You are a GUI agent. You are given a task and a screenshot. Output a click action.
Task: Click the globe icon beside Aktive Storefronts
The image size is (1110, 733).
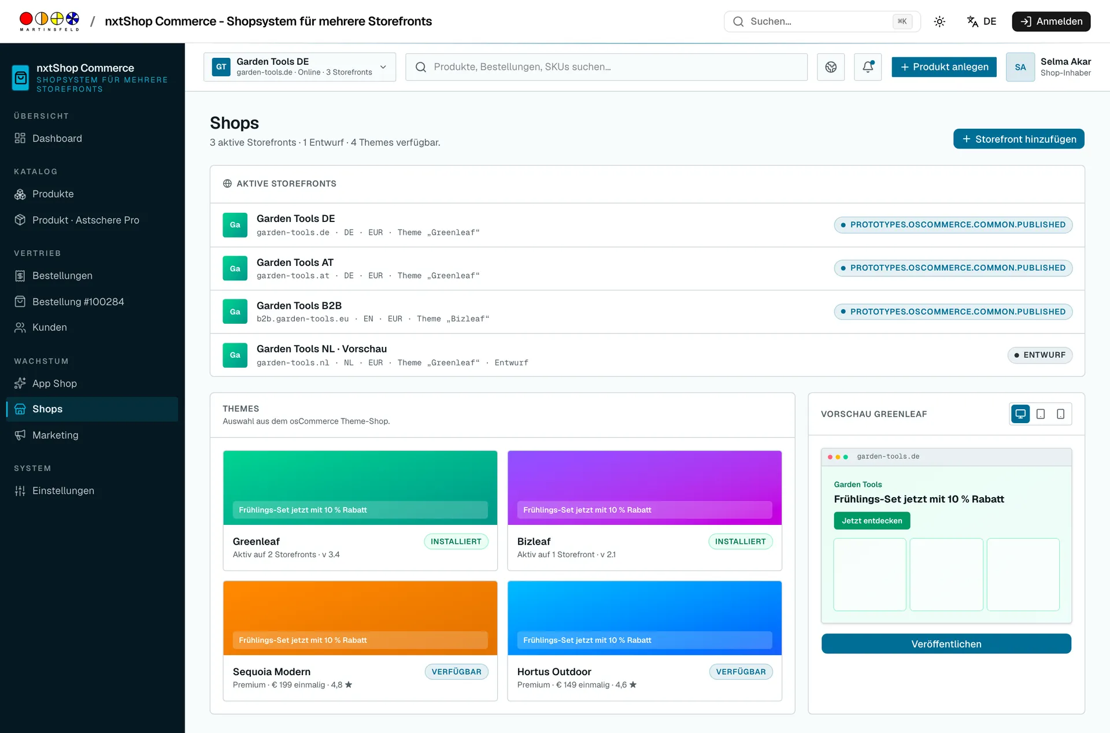[x=227, y=184]
